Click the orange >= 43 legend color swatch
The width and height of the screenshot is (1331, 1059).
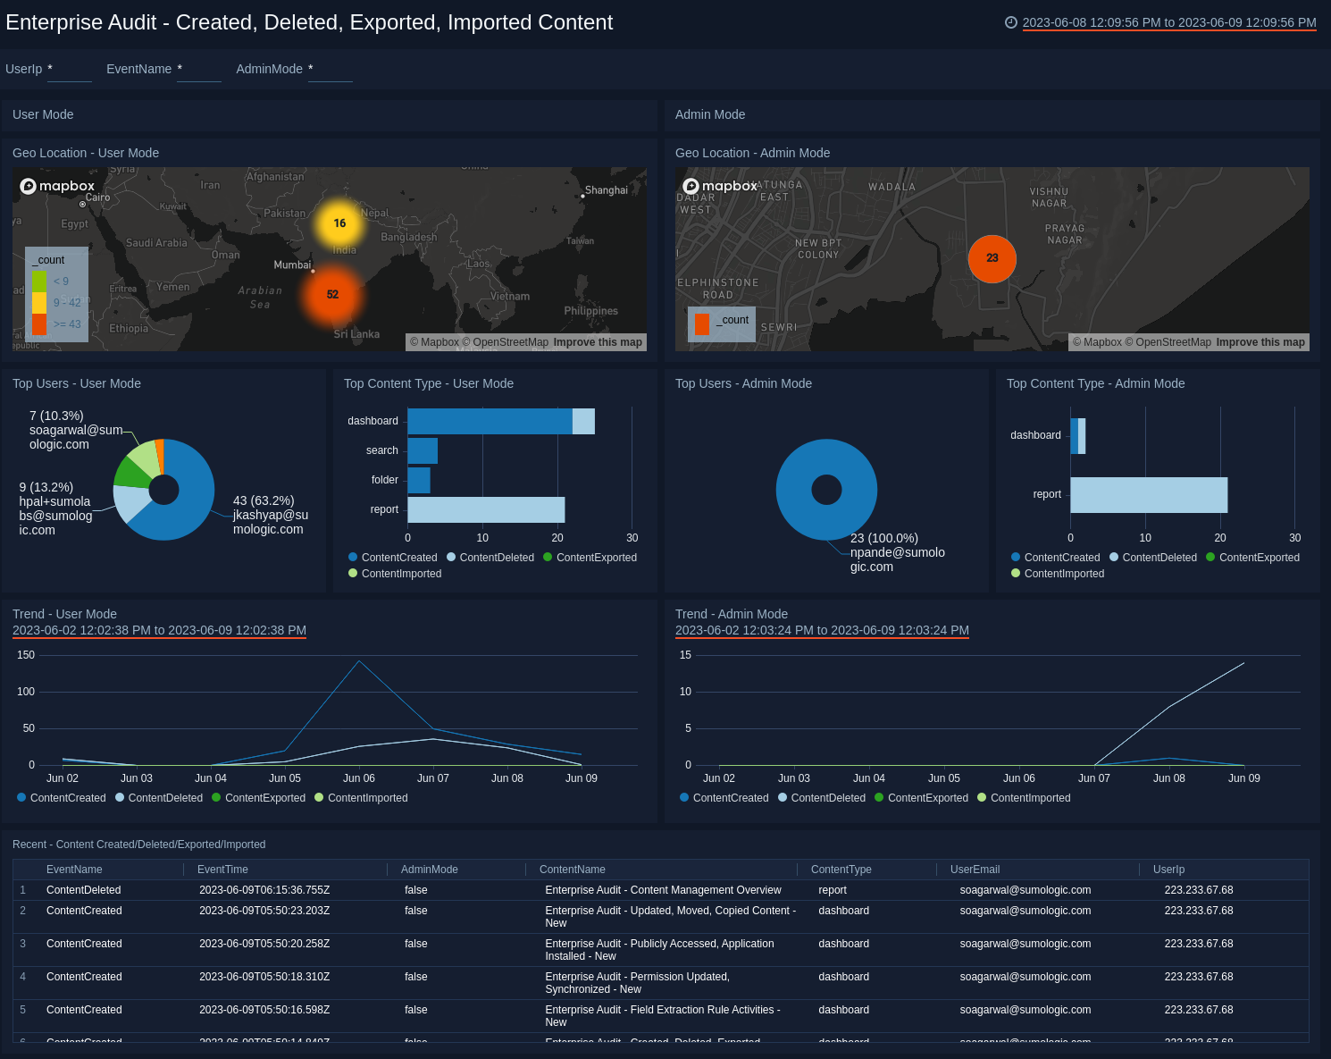pyautogui.click(x=39, y=324)
